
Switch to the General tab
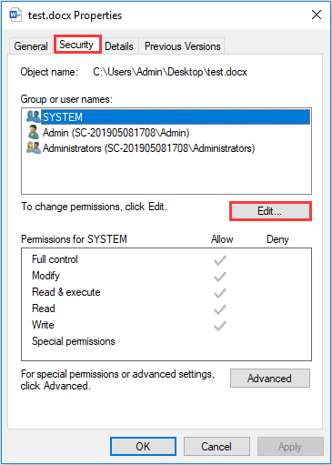click(x=31, y=46)
